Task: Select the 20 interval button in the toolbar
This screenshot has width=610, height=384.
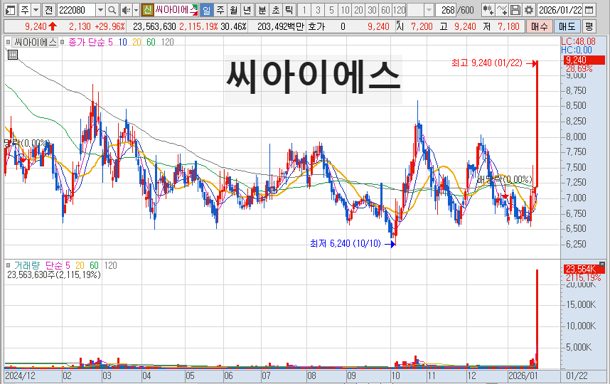Action: tap(358, 10)
